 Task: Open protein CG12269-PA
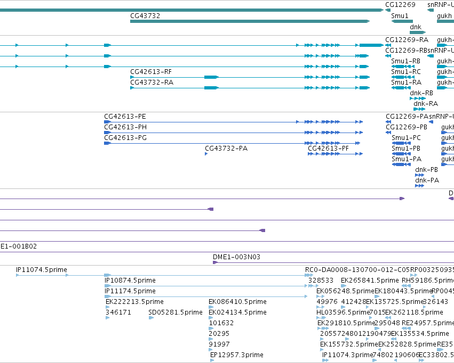tap(407, 117)
